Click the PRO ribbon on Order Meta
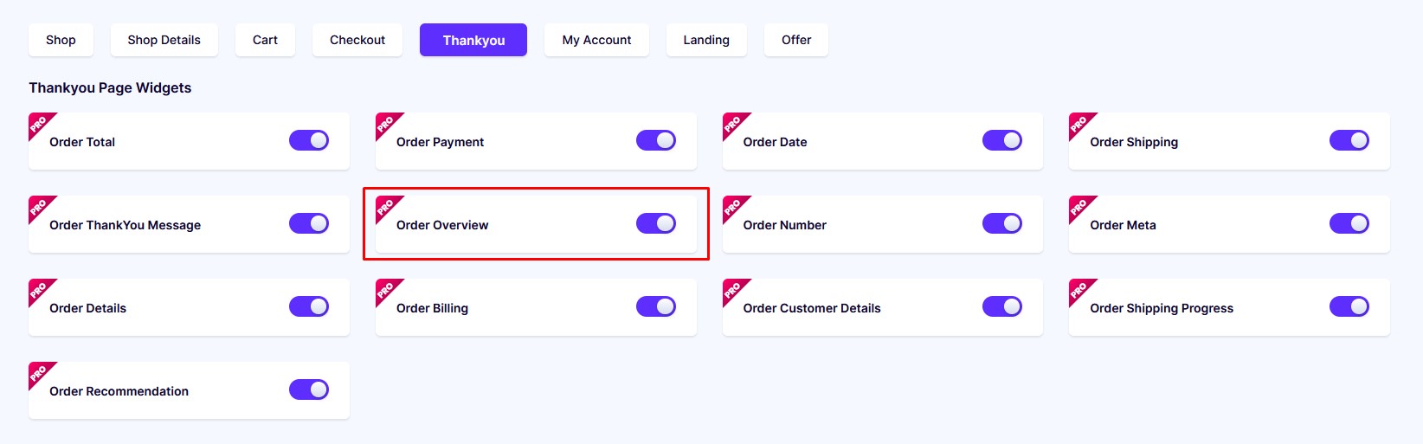This screenshot has height=444, width=1423. click(1080, 207)
